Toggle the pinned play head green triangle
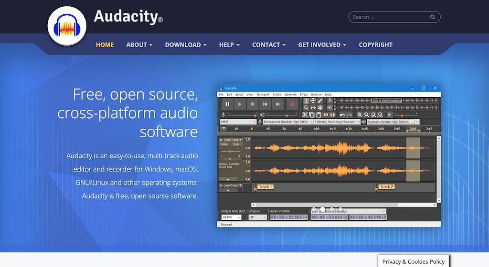 click(223, 129)
